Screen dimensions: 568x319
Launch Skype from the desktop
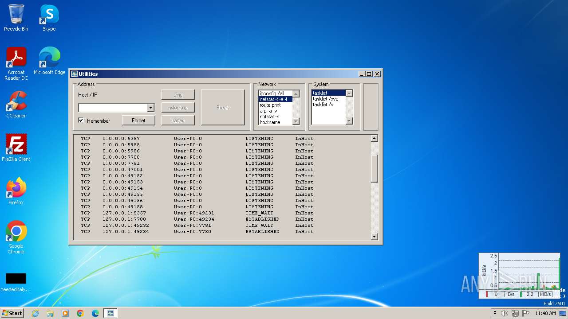click(49, 18)
